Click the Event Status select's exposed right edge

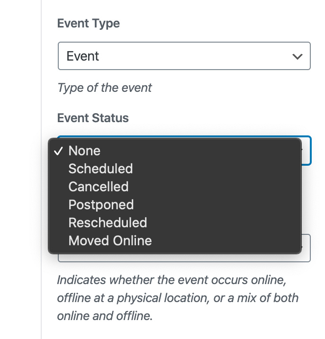click(306, 151)
